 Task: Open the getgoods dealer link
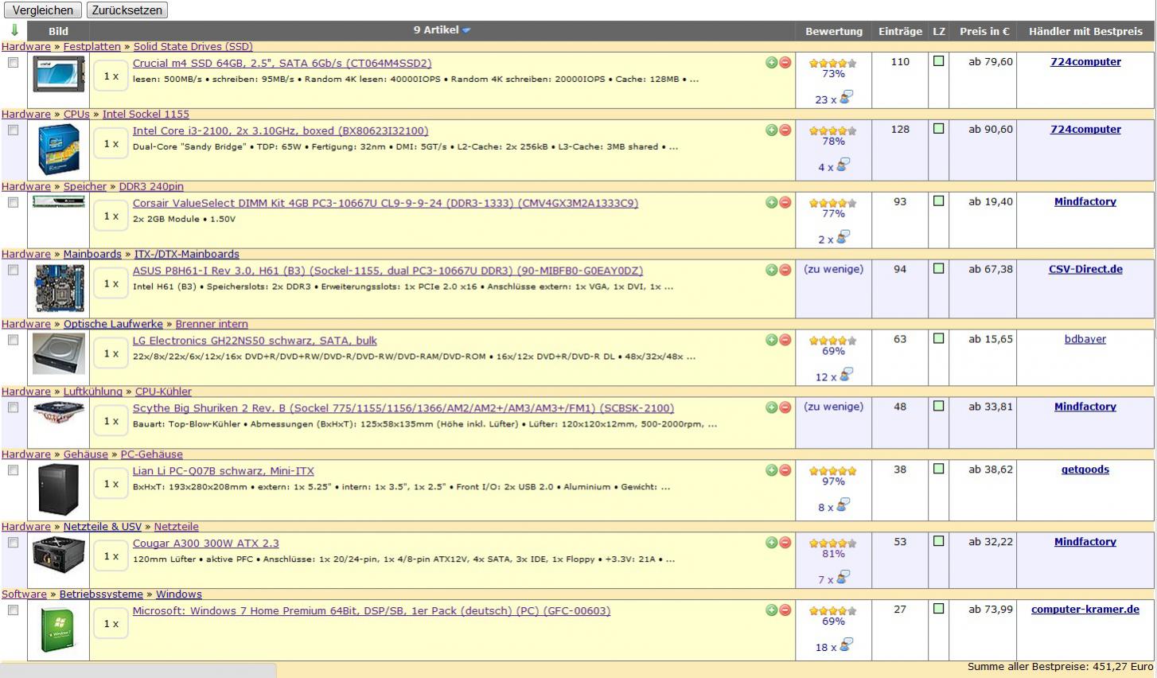pos(1085,470)
